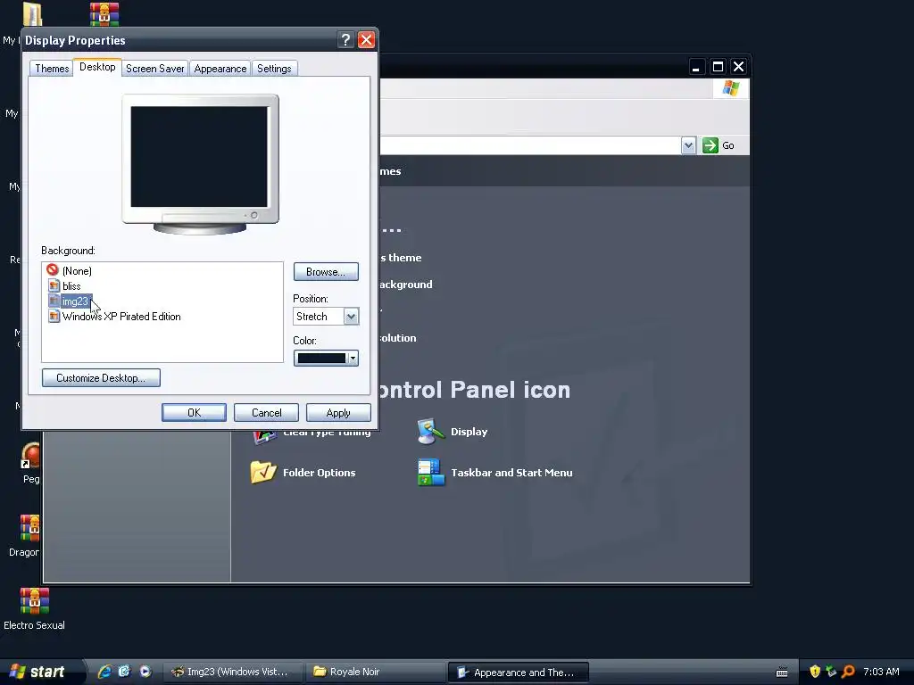The image size is (914, 685).
Task: Select the folder icon at the top of the desktop
Action: [33, 14]
